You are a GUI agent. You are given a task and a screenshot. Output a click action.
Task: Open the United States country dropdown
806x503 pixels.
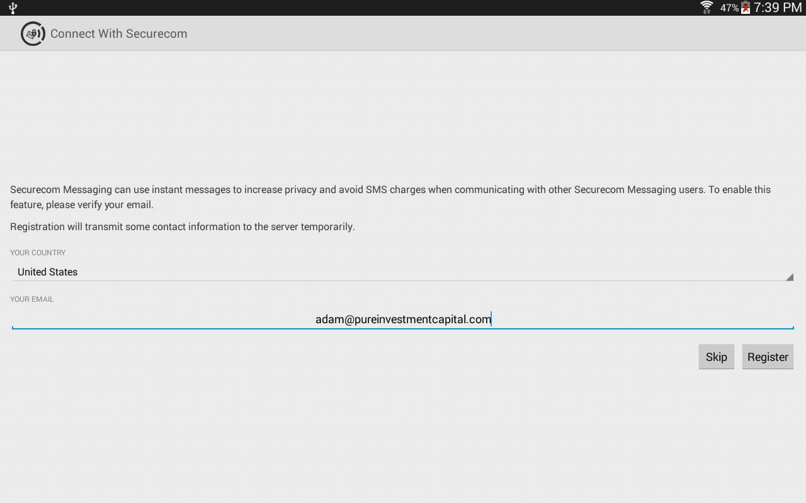coord(403,272)
